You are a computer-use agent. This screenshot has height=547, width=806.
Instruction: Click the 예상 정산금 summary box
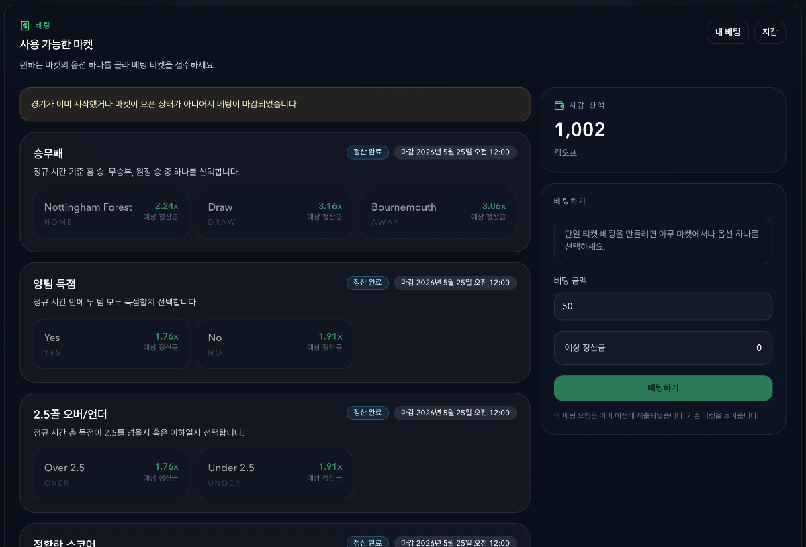click(x=663, y=348)
